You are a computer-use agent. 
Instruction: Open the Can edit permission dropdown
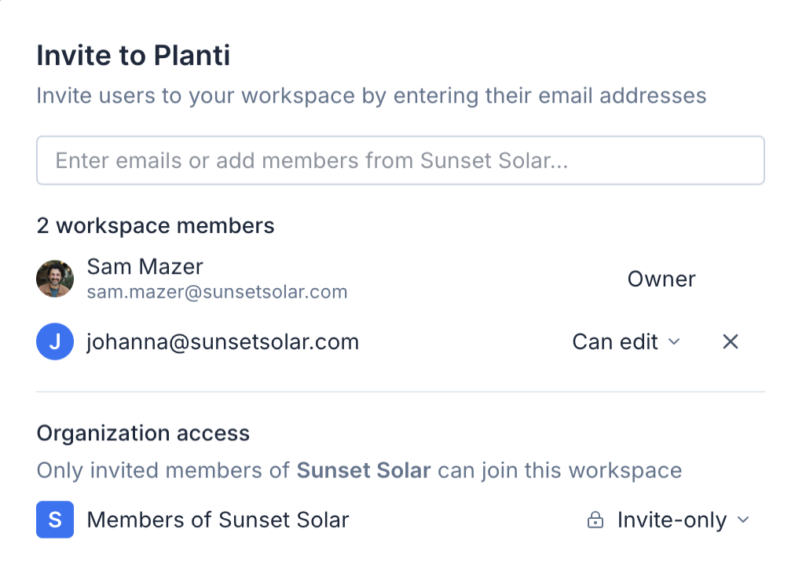pos(625,342)
